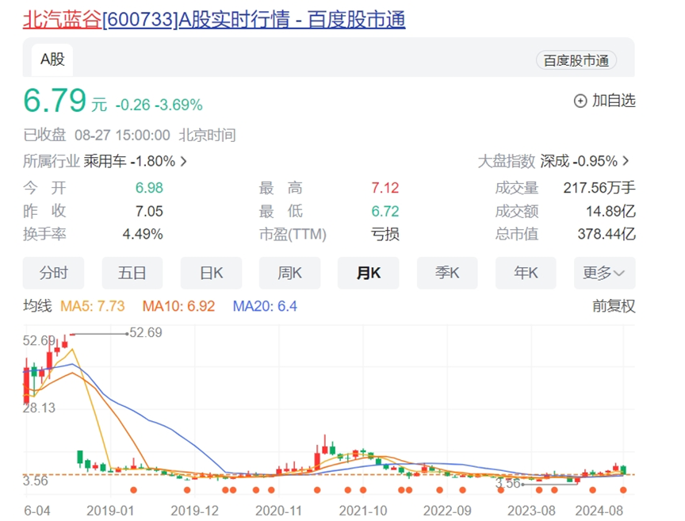Image resolution: width=685 pixels, height=521 pixels.
Task: Open the 北汽蓝谷 A股实时行情 title link
Action: [x=214, y=18]
